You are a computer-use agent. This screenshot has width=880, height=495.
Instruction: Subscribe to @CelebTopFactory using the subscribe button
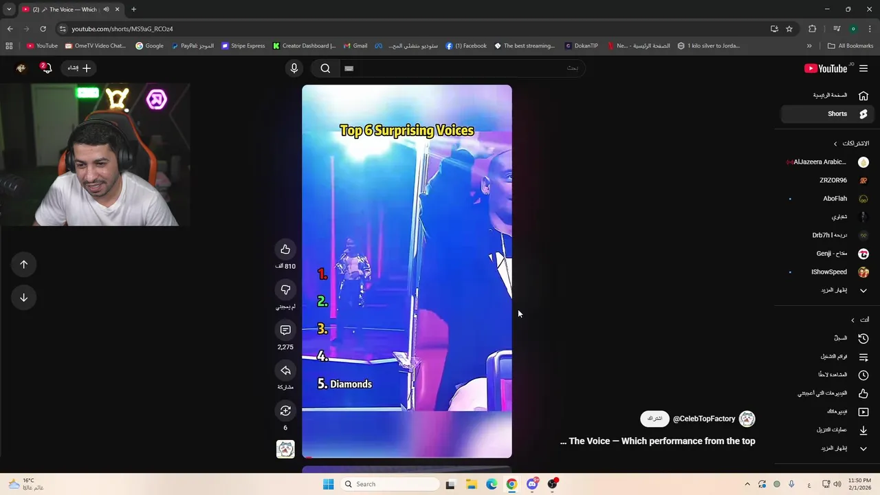click(x=654, y=419)
